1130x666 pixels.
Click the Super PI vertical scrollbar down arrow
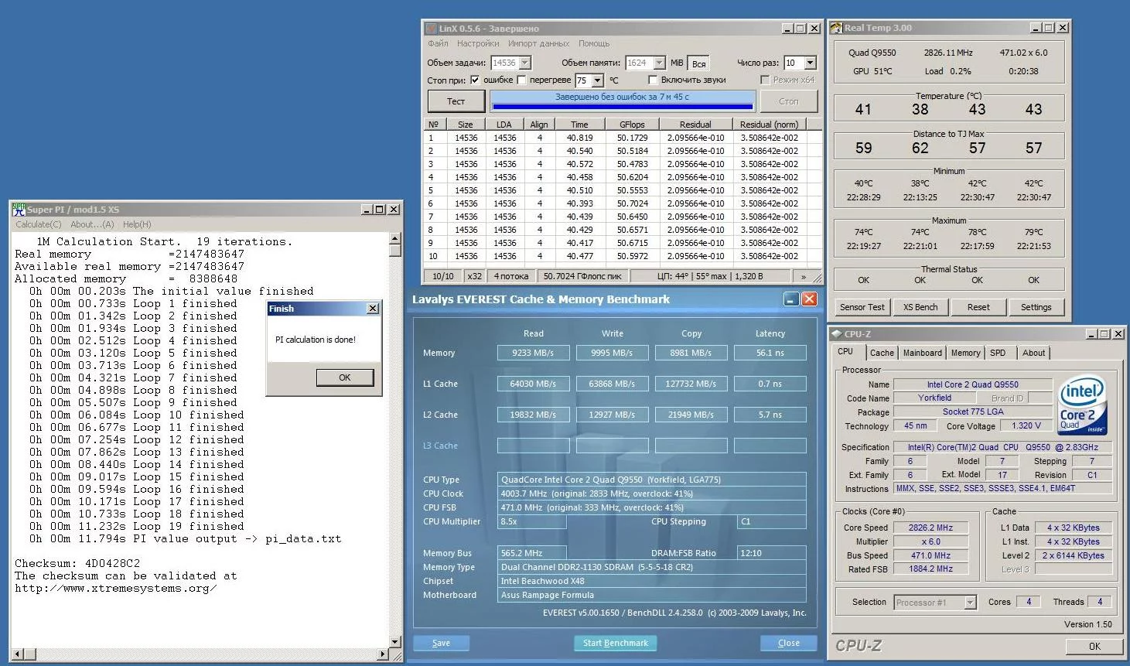point(395,642)
